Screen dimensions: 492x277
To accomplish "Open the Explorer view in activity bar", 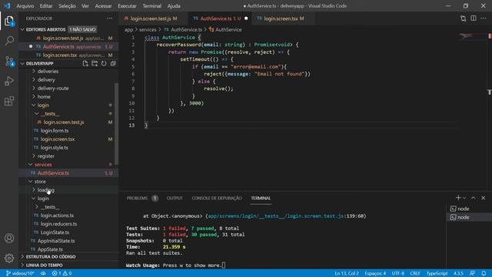I will point(9,21).
